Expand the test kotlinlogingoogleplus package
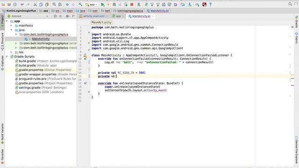299x168 pixels. coord(16,48)
